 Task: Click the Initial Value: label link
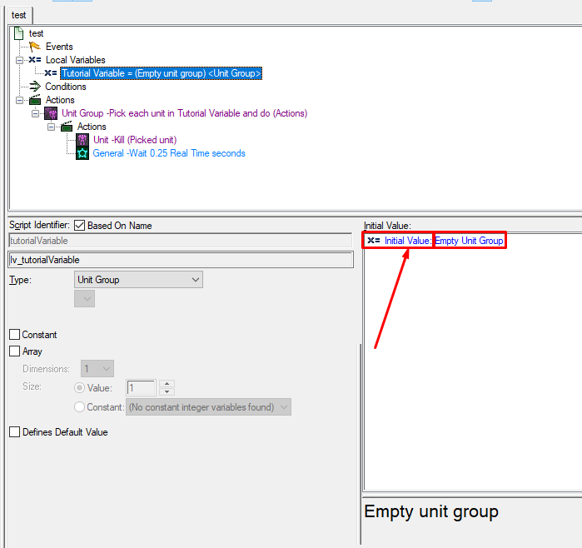(408, 241)
